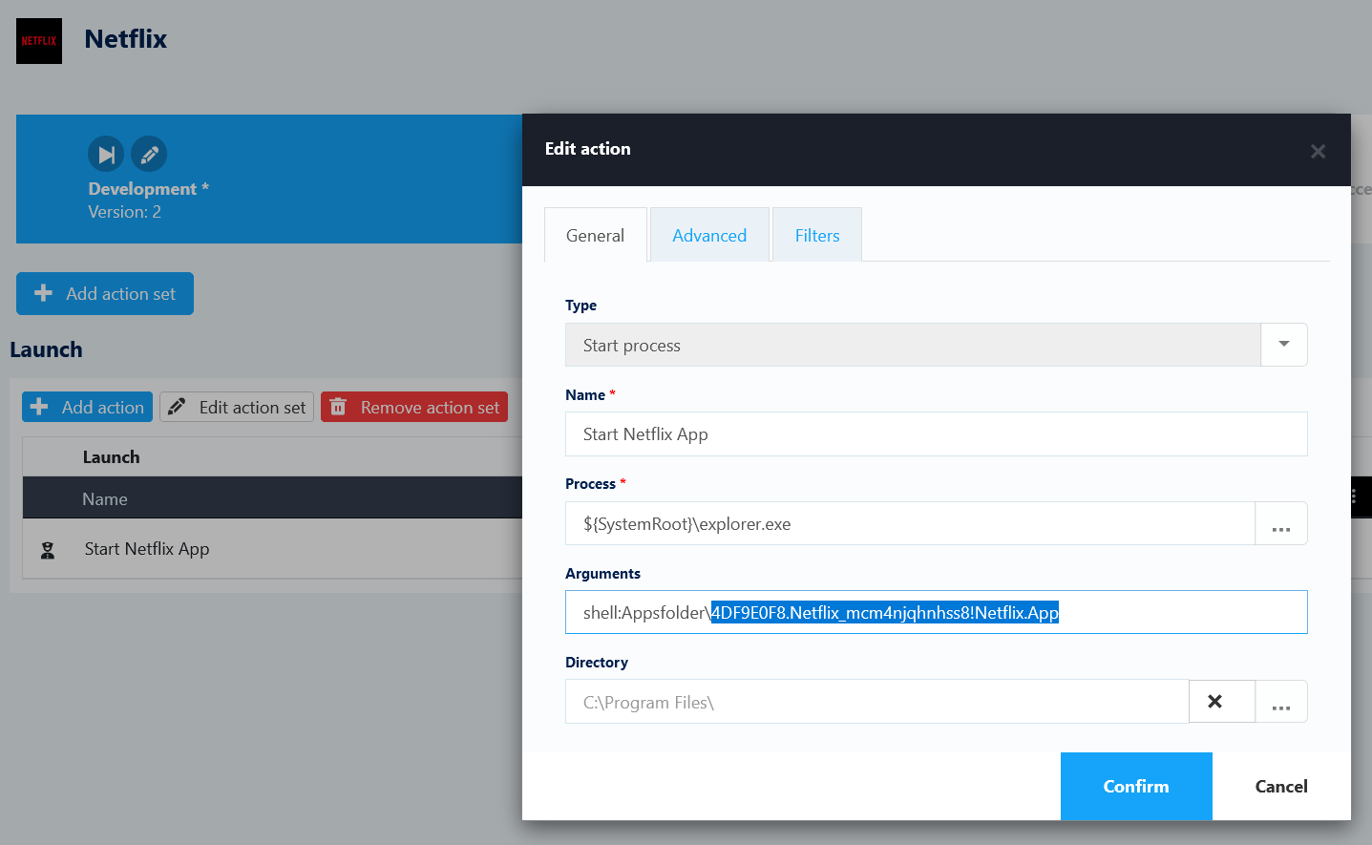Browse for Directory with ellipsis button

click(1281, 702)
